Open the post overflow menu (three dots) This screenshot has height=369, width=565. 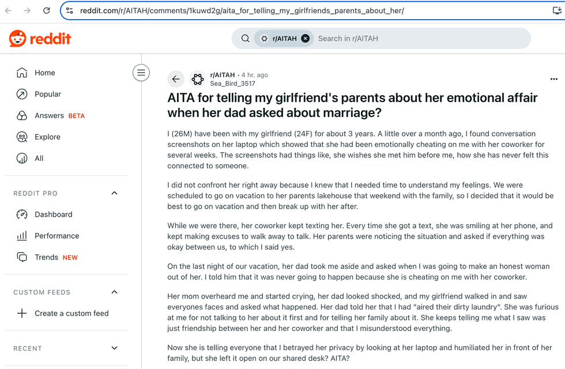click(554, 79)
